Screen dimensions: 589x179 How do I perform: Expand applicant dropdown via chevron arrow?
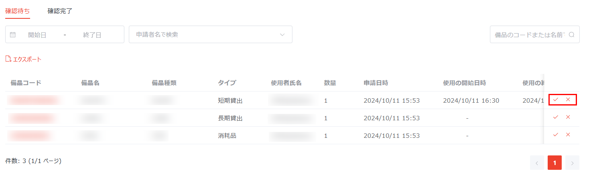[x=282, y=35]
